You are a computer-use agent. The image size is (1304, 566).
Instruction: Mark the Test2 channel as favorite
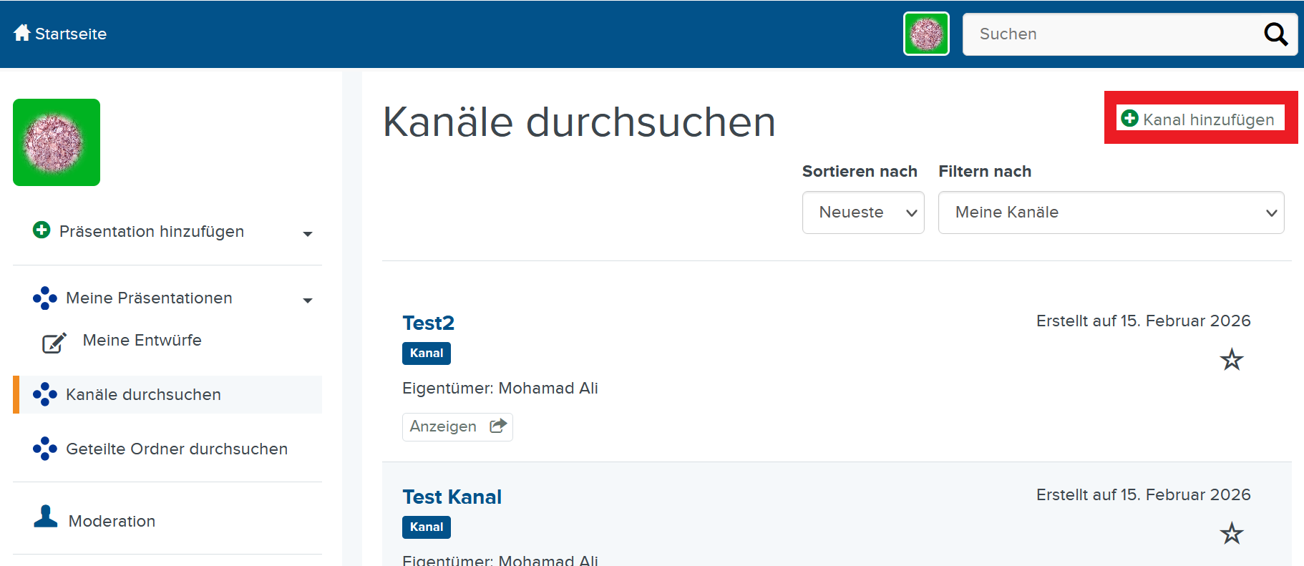tap(1231, 360)
